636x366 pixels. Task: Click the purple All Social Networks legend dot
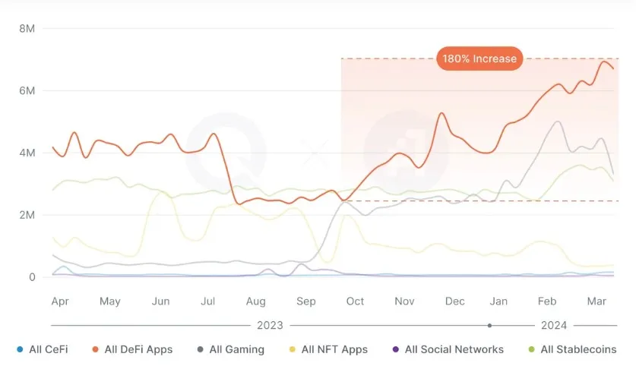point(396,350)
